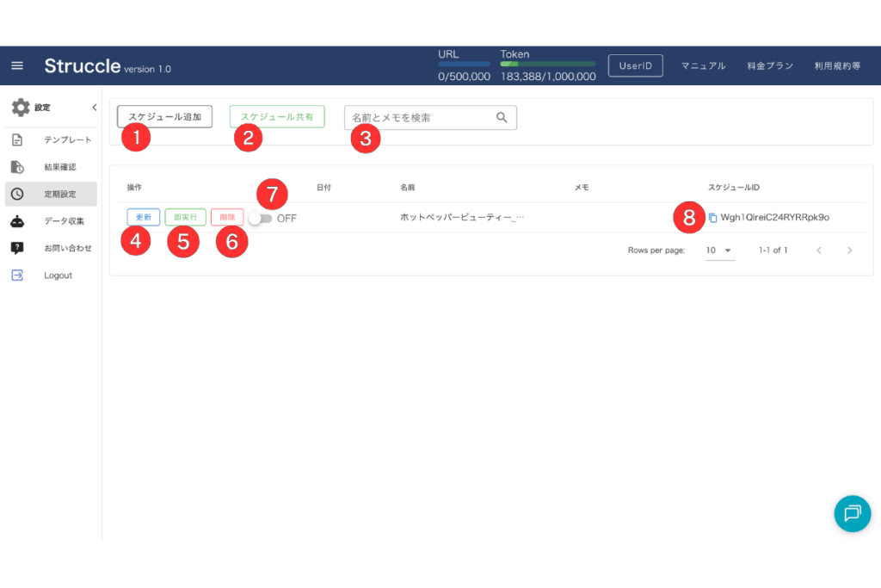Open テンプレート from the sidebar
Viewport: 881px width, 588px height.
(67, 139)
